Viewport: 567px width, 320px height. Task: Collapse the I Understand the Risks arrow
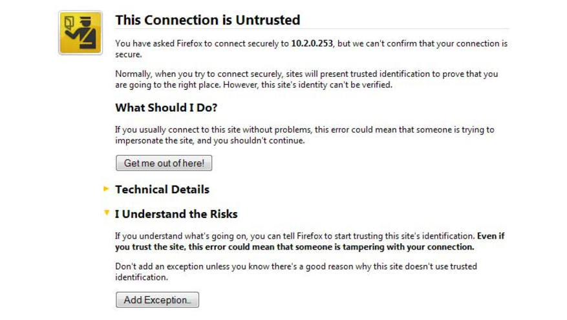106,213
